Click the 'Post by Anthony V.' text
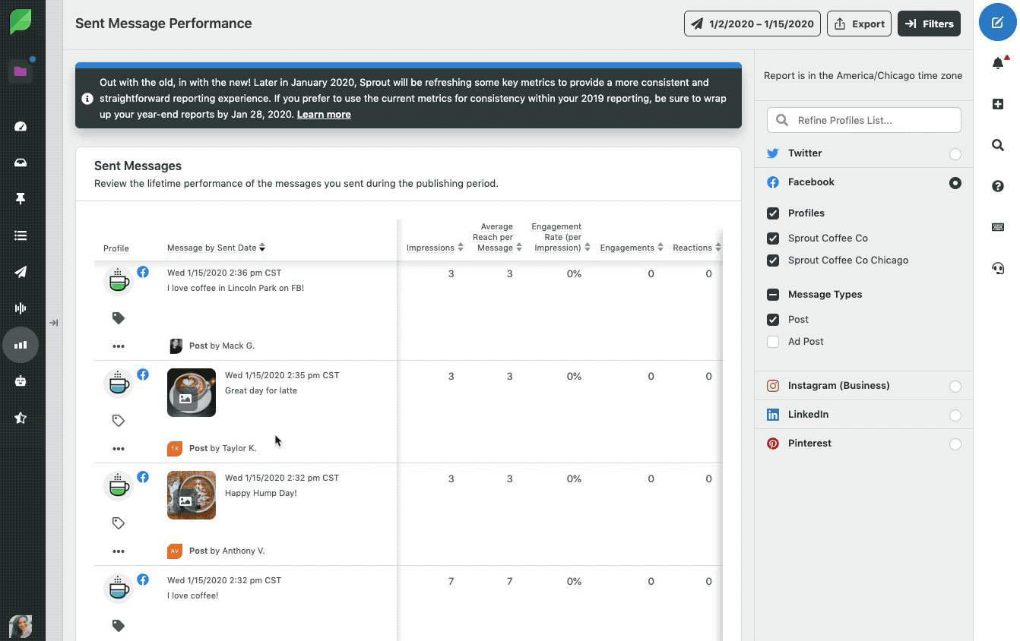The height and width of the screenshot is (641, 1020). pos(226,551)
